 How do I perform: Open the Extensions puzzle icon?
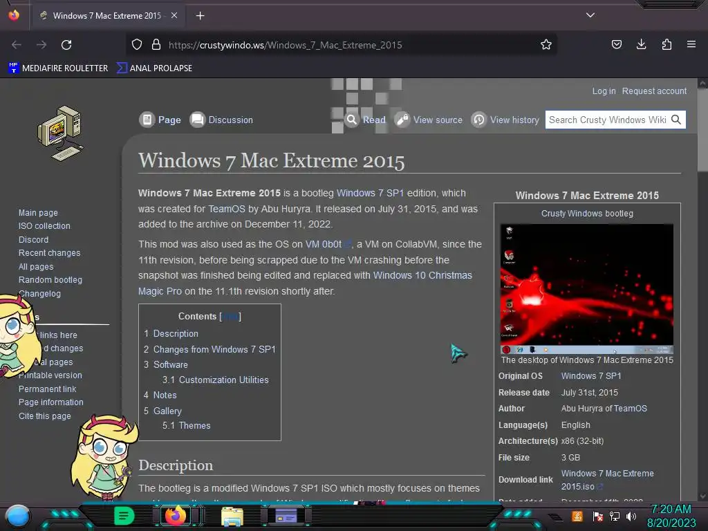[x=667, y=44]
